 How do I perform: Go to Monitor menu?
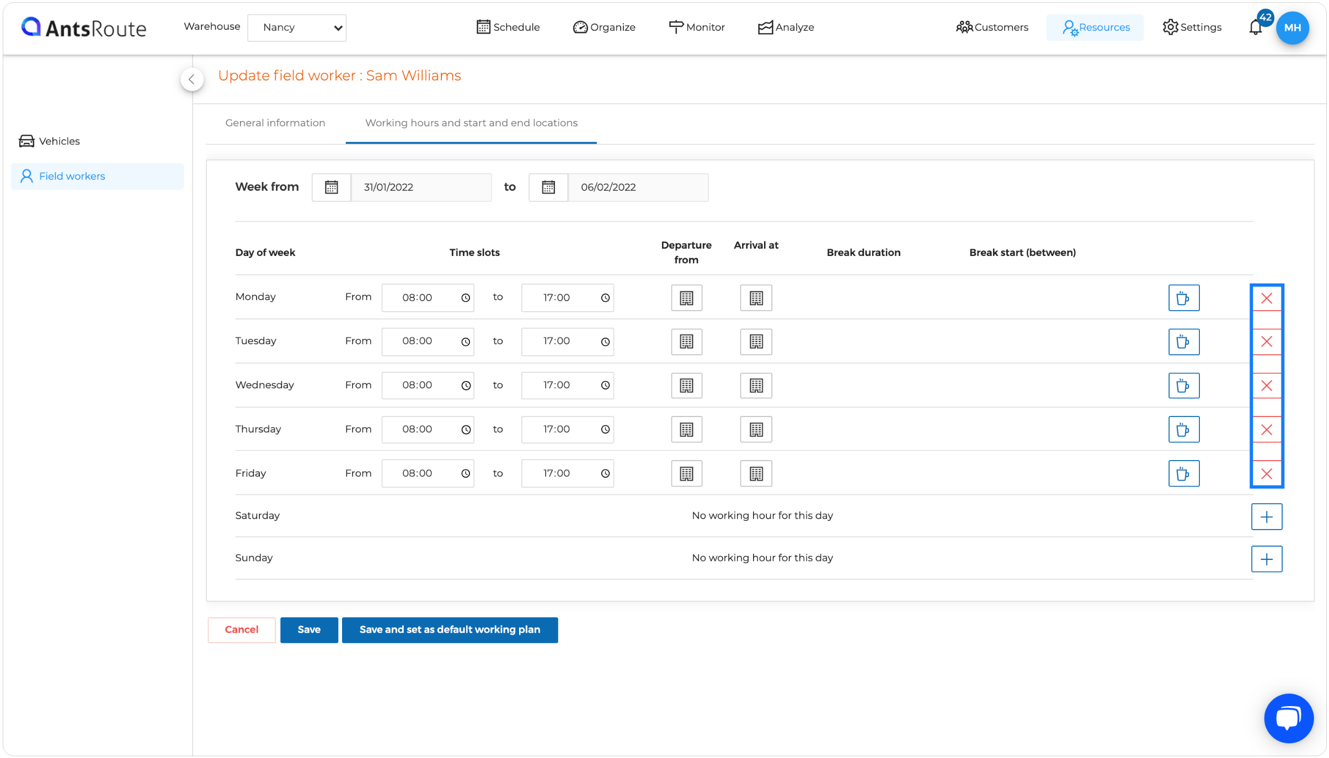696,27
